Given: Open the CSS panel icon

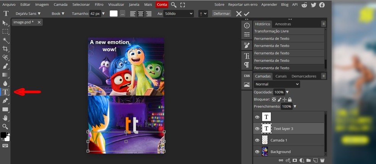Looking at the screenshot, I should (x=247, y=76).
